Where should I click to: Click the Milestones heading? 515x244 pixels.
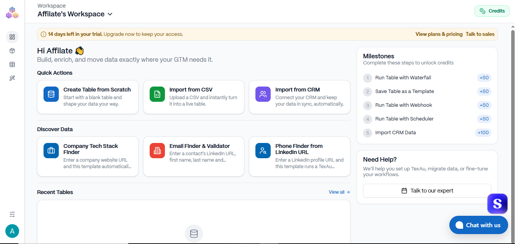point(379,56)
